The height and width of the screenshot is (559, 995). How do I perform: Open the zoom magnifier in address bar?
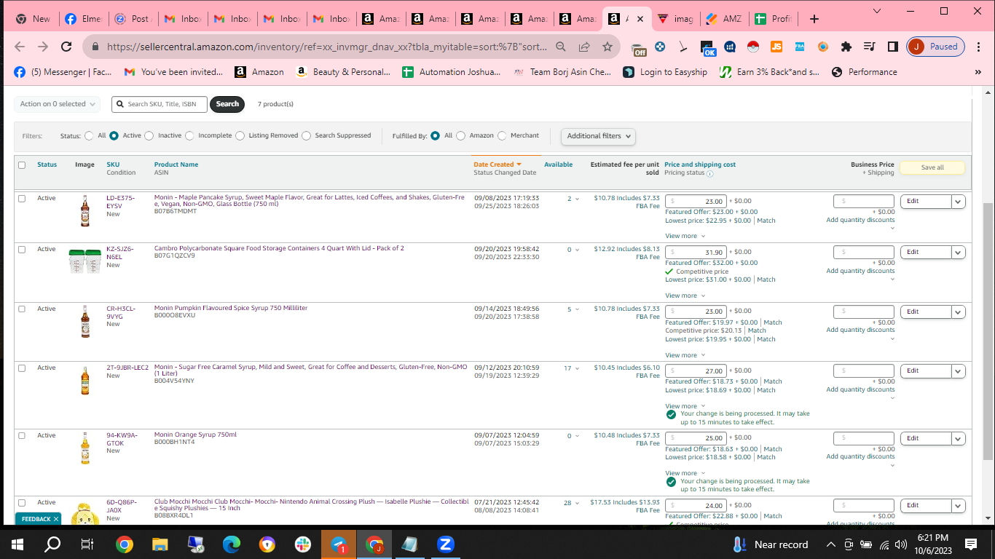tap(560, 47)
